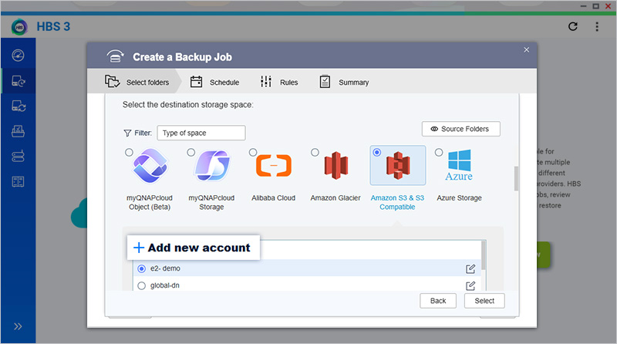
Task: Expand the sidebar with double-chevron icon
Action: [18, 326]
